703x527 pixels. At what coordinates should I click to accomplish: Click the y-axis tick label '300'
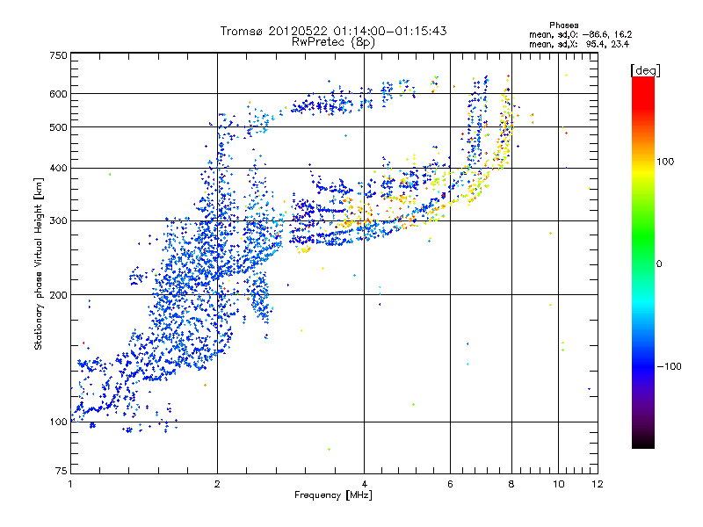[x=58, y=221]
